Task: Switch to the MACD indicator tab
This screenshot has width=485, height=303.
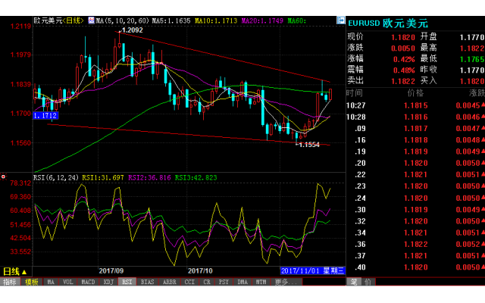Action: (89, 282)
